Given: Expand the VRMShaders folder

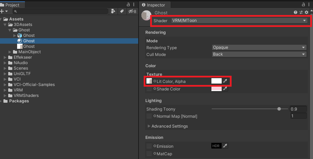Looking at the screenshot, I should (x=5, y=96).
